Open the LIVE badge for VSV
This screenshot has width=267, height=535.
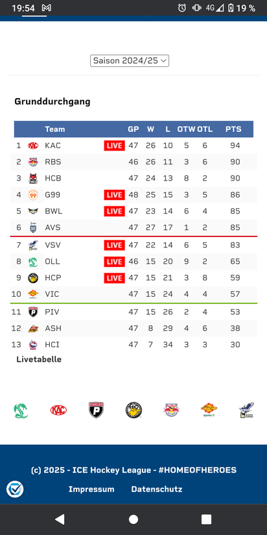click(115, 245)
